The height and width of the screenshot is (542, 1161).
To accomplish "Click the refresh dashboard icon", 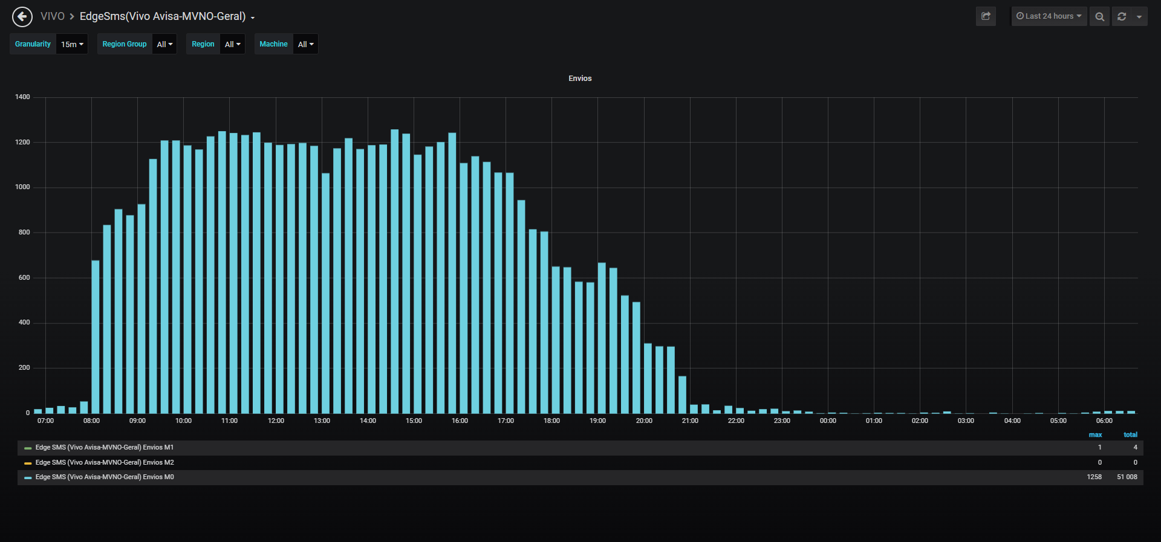I will (1122, 16).
